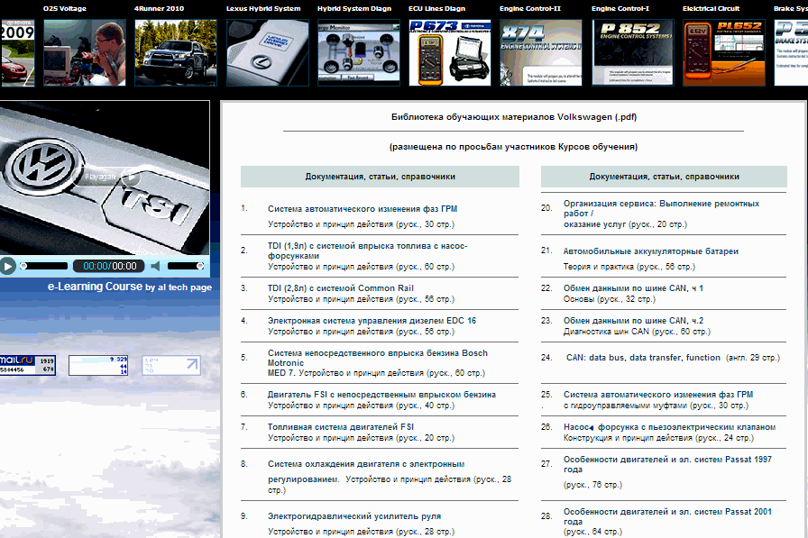Open 'TDI (2,8л) с системой Common Rail'

point(341,288)
